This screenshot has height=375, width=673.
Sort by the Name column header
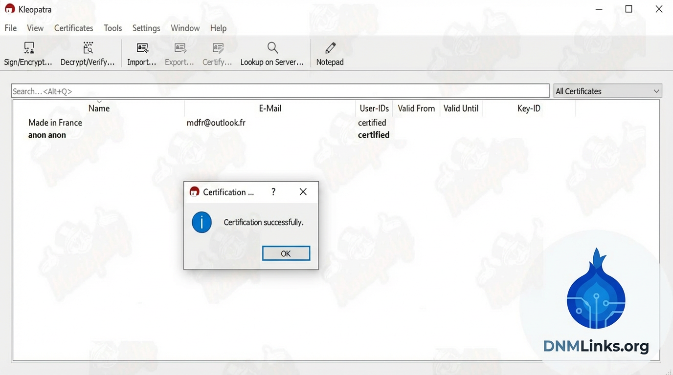[x=99, y=108]
